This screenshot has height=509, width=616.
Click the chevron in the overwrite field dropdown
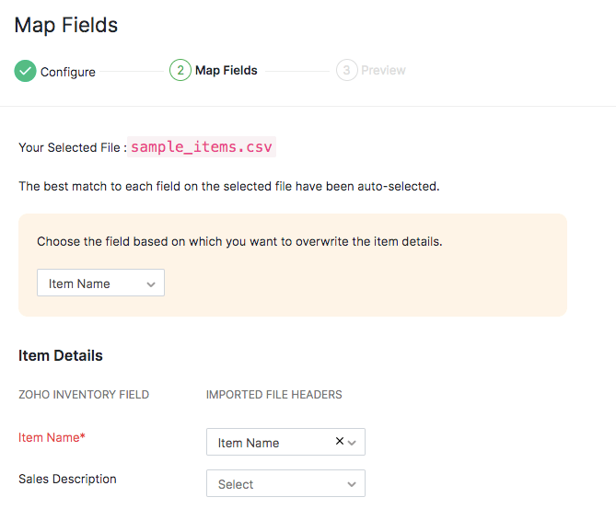[x=151, y=284]
